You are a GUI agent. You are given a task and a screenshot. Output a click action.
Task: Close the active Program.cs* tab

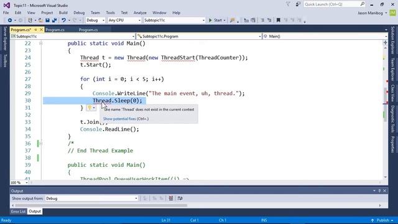41,30
